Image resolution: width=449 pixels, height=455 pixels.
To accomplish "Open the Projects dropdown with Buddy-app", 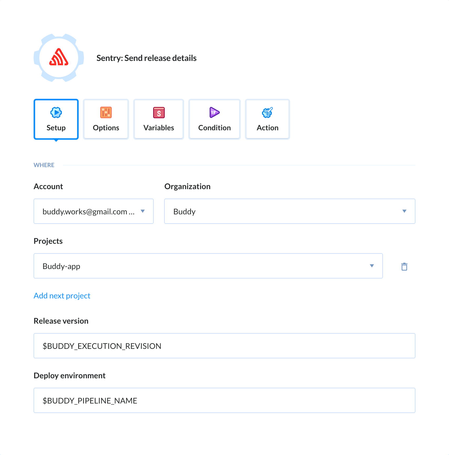I will click(208, 266).
